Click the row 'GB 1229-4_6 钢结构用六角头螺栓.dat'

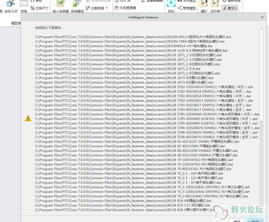click(131, 51)
